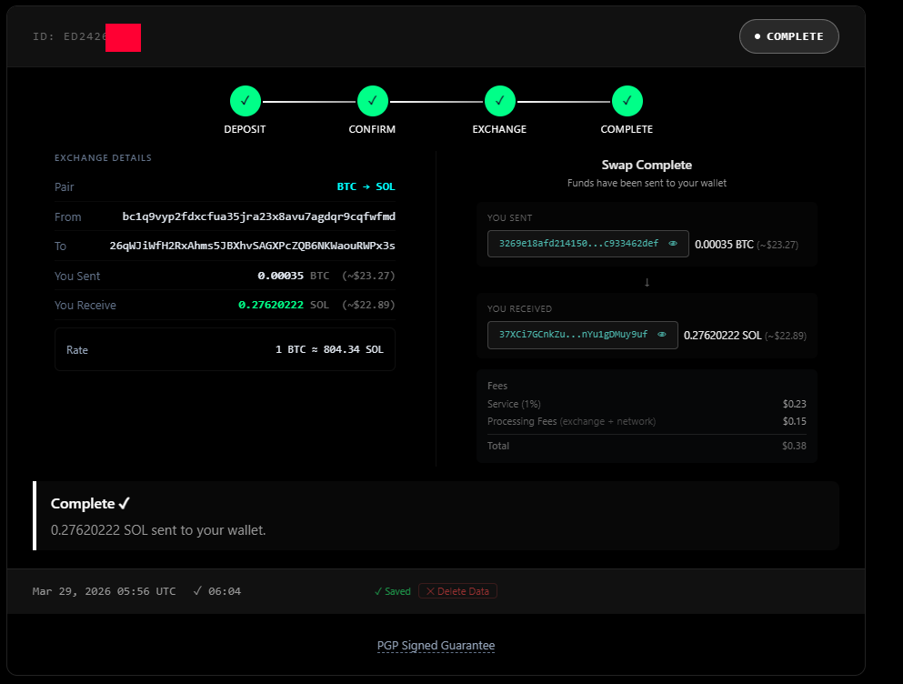Click the YOU SENT panel label
Screen dimensions: 903x684
coord(509,217)
